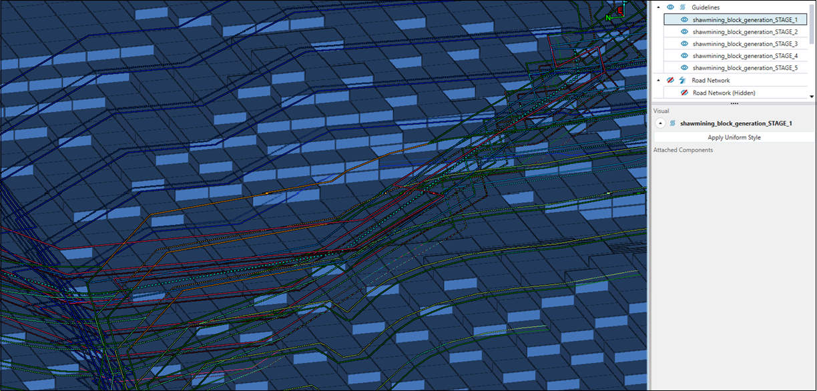817x391 pixels.
Task: Hide shawmining_block_generation_STAGE_2 with its eye icon
Action: tap(684, 32)
